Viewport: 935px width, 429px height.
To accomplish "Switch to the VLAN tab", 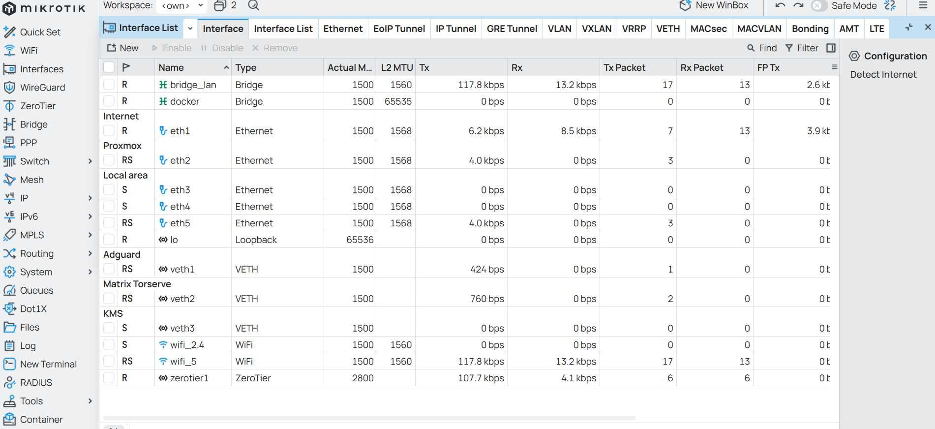I will tap(560, 29).
